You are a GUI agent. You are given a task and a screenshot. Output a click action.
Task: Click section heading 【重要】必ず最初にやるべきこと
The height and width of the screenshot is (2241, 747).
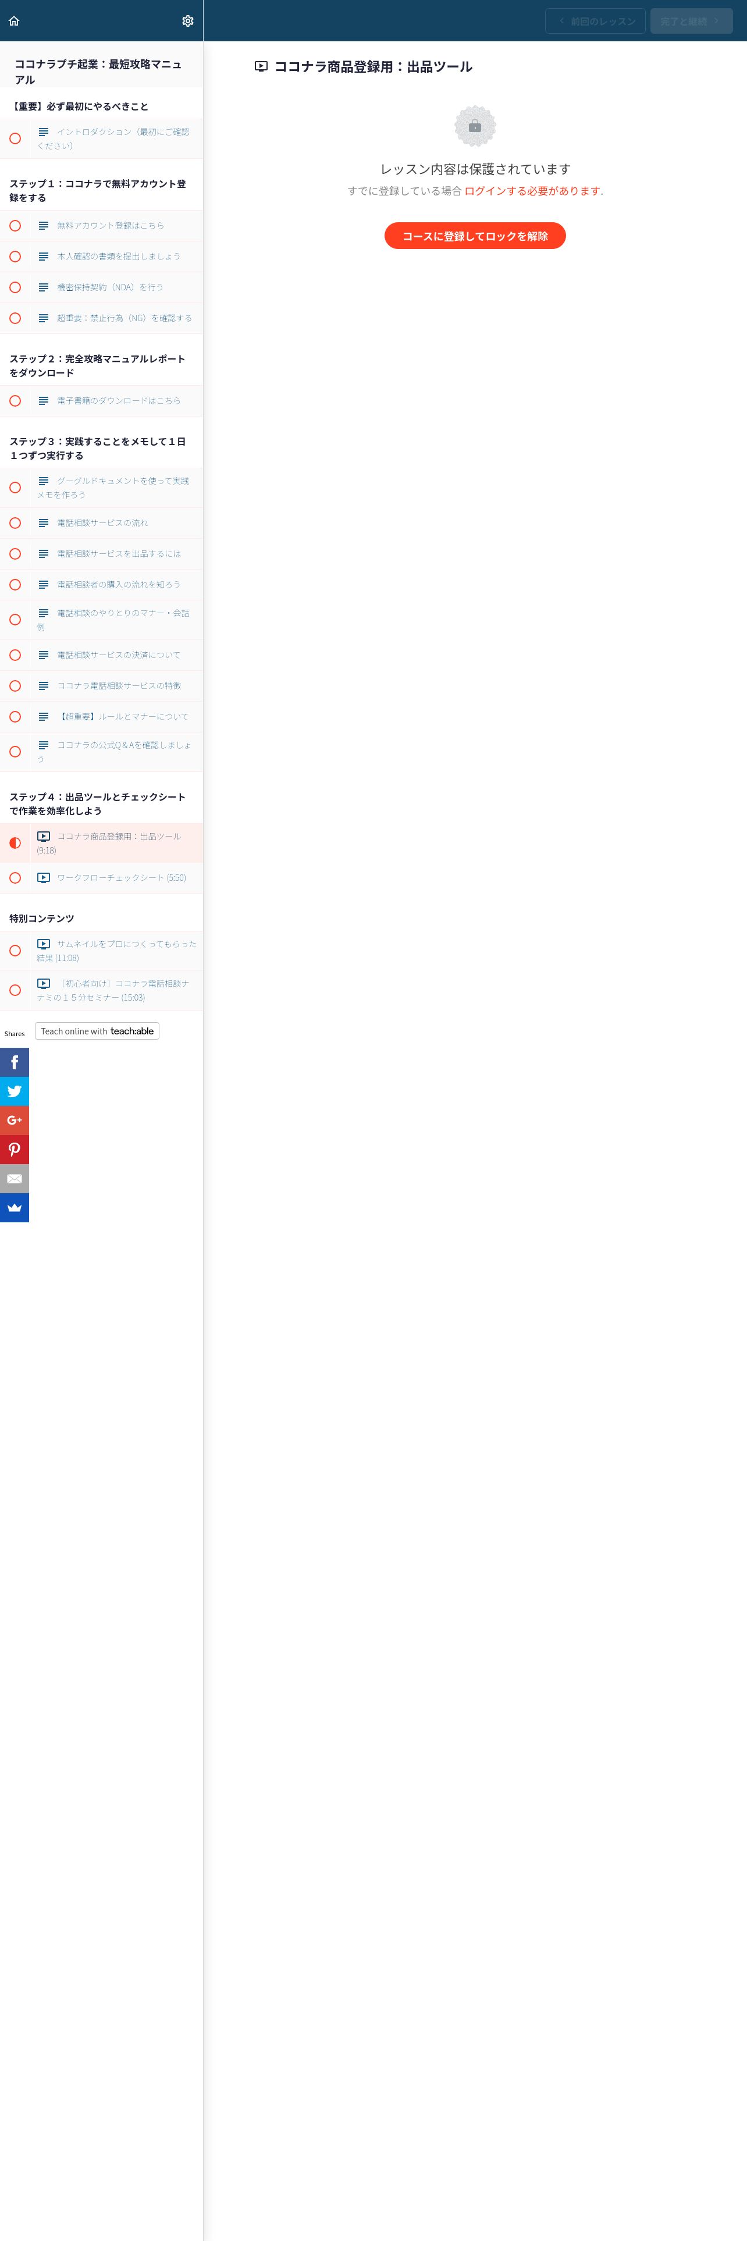[79, 106]
